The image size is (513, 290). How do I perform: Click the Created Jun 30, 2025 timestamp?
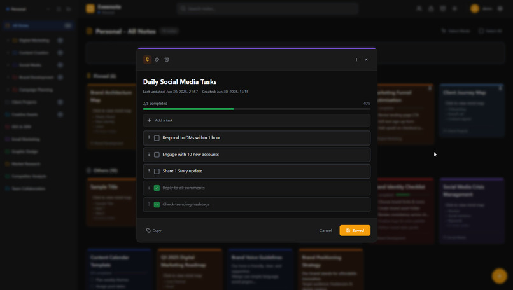225,92
